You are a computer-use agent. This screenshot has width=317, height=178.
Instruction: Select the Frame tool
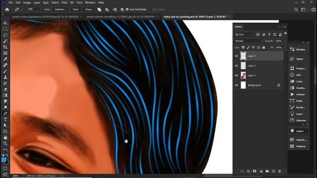pos(5,53)
